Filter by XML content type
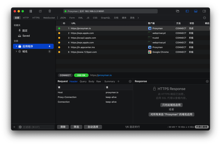Screen dimensions: 221x145 [x=81, y=18]
